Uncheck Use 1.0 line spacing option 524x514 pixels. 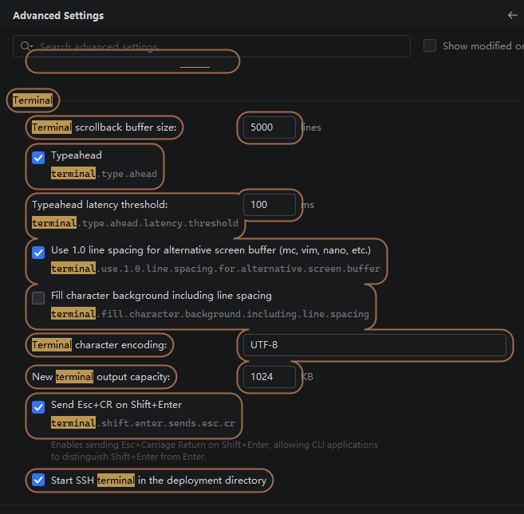click(38, 253)
